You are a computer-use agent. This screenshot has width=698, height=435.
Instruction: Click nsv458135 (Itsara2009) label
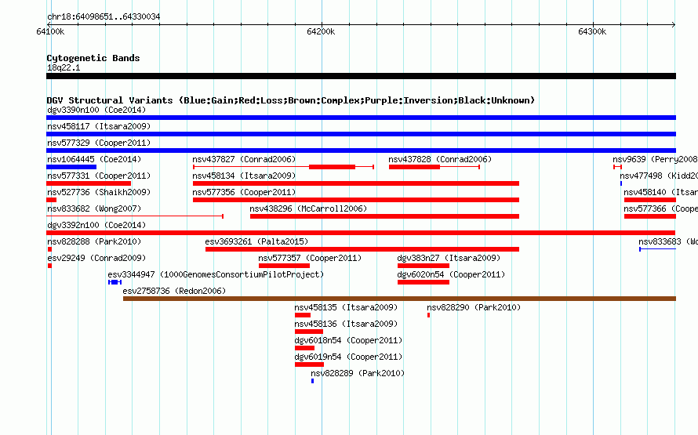346,307
